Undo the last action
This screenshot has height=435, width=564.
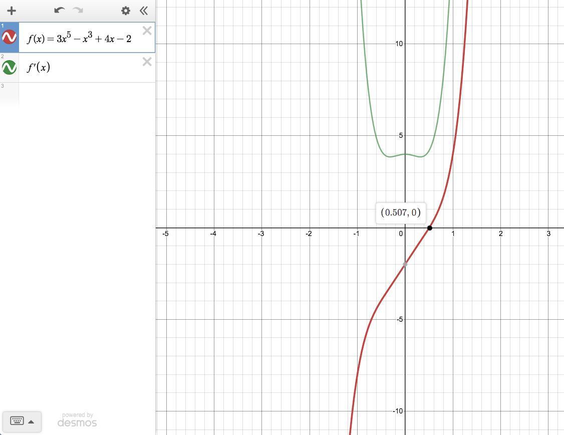pyautogui.click(x=59, y=11)
